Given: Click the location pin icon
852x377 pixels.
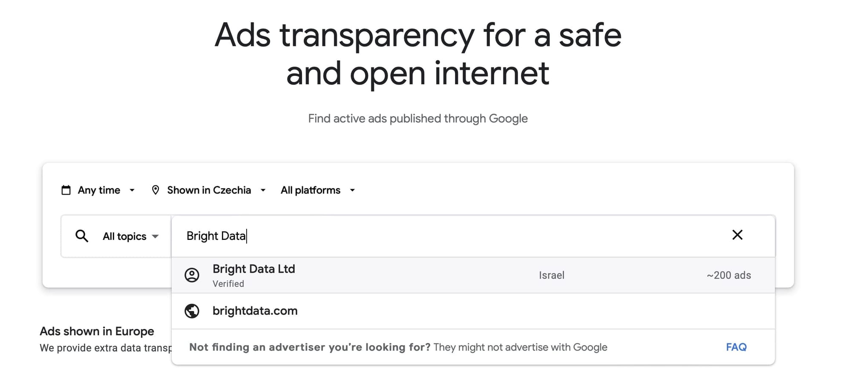Looking at the screenshot, I should 156,190.
